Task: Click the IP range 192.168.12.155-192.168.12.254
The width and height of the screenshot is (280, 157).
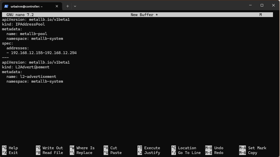Action: coord(44,53)
